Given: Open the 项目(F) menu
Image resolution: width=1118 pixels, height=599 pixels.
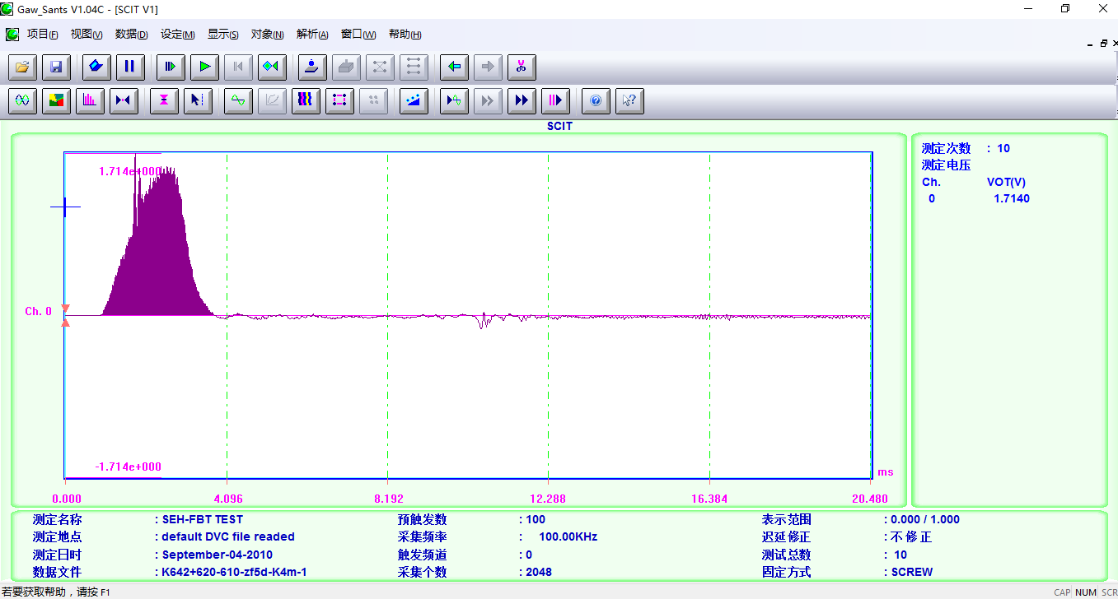Looking at the screenshot, I should click(x=42, y=35).
